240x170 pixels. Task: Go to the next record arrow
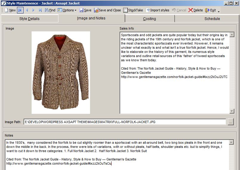click(x=33, y=10)
